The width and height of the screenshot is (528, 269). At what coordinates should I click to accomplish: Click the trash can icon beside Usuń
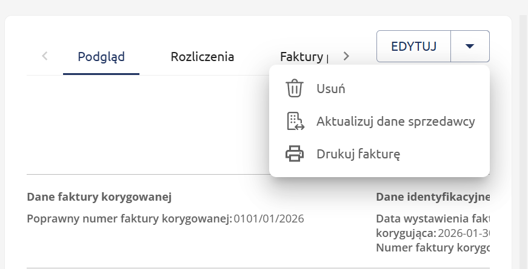295,89
